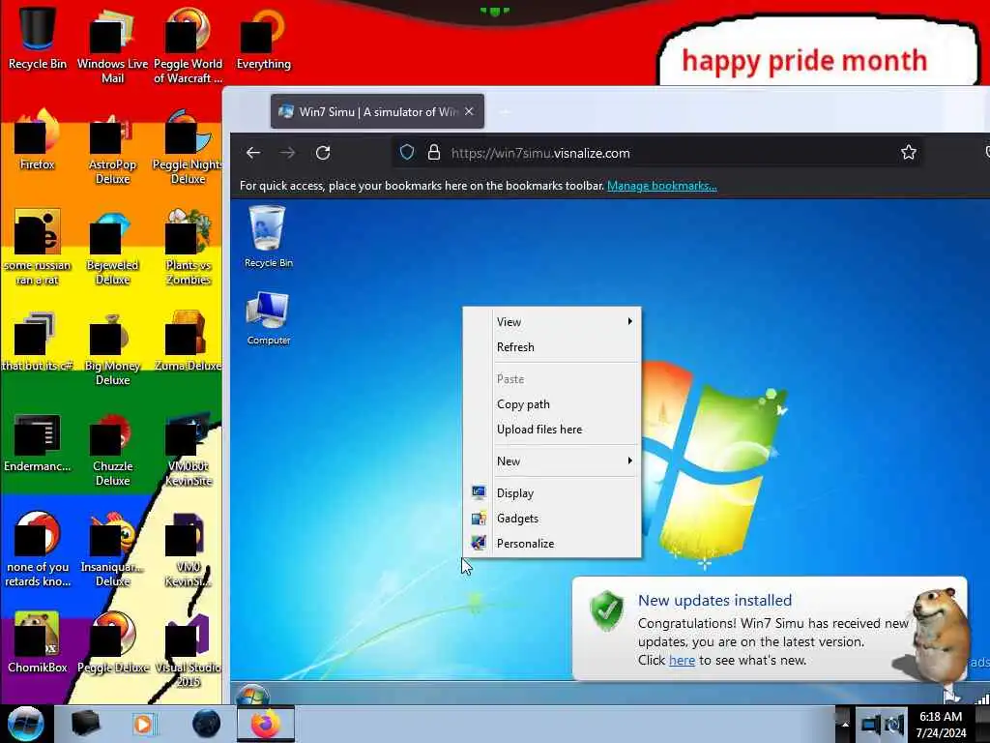The image size is (990, 743).
Task: Open the dark globe taskbar icon
Action: (x=206, y=724)
